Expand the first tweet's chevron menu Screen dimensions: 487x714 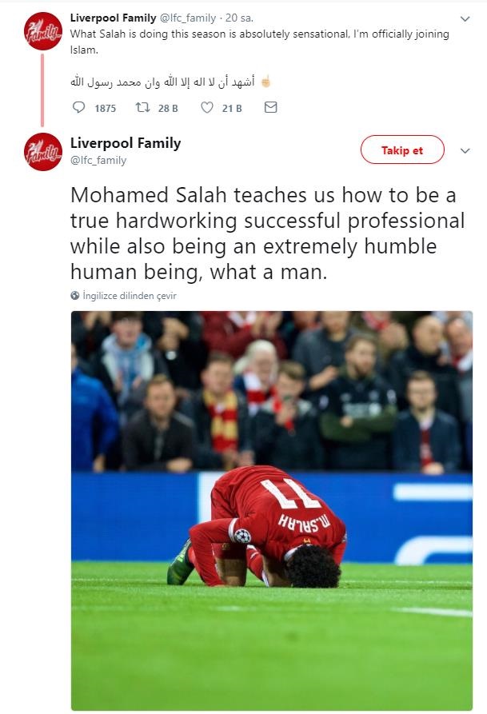coord(465,19)
